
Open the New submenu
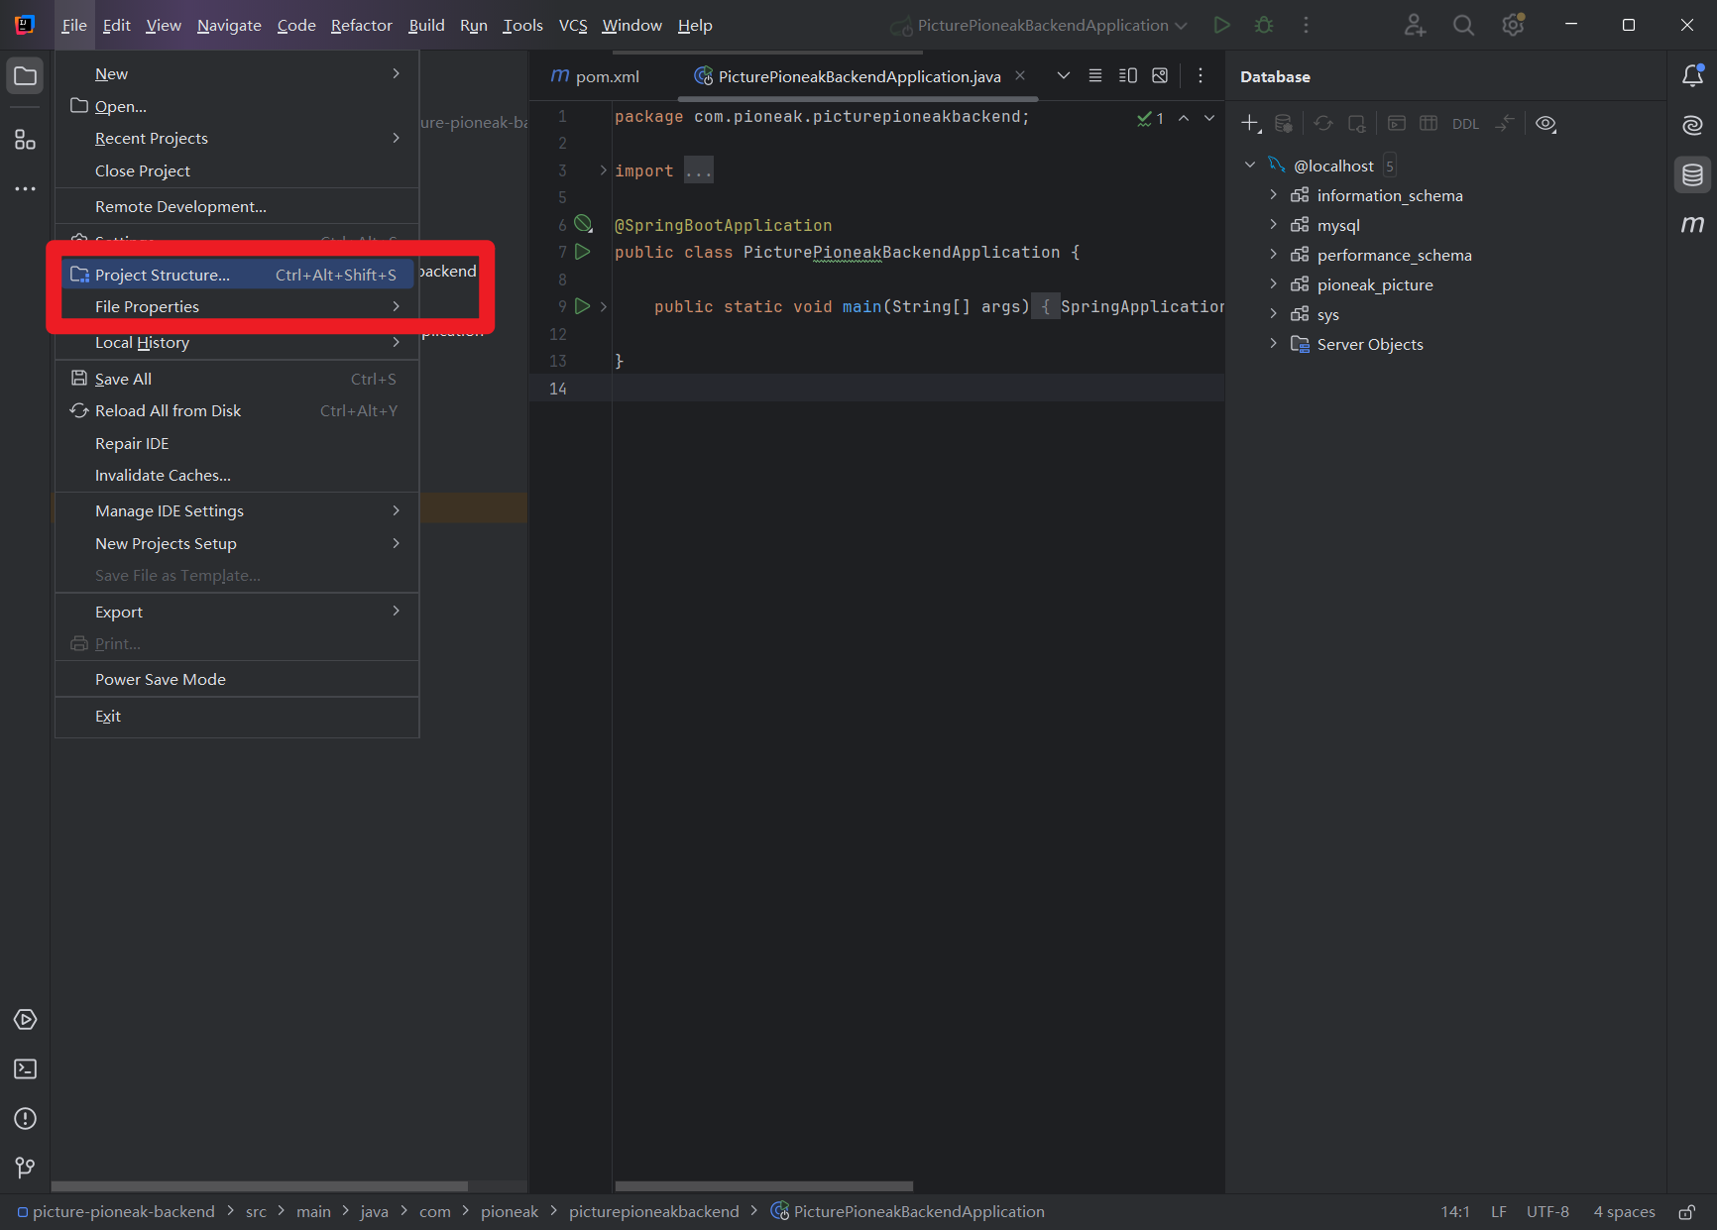tap(237, 73)
